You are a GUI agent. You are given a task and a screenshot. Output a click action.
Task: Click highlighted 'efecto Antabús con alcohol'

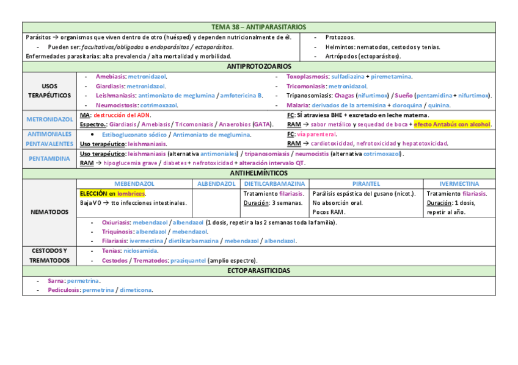(452, 124)
